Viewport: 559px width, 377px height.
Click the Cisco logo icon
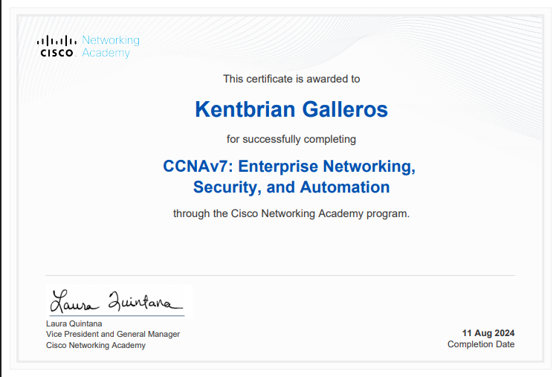(x=56, y=46)
